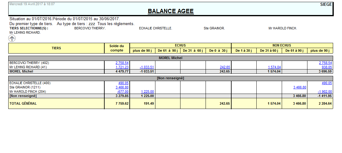Image resolution: width=342 pixels, height=153 pixels.
Task: Click Lehing Richard's overdue amount -1 033.51
Action: click(x=147, y=67)
